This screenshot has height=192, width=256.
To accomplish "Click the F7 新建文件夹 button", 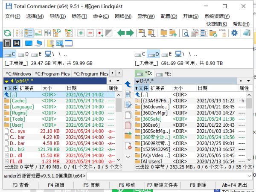I will click(x=163, y=185).
